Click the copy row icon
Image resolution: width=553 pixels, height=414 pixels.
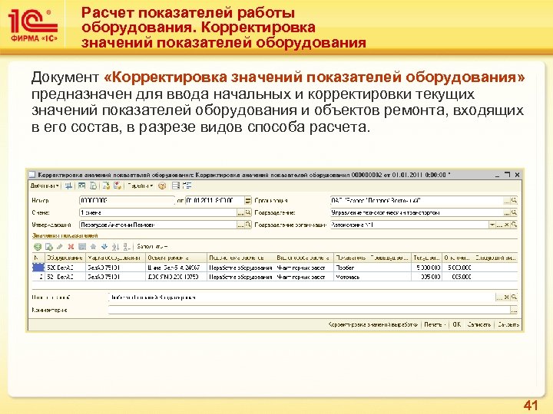[x=48, y=247]
